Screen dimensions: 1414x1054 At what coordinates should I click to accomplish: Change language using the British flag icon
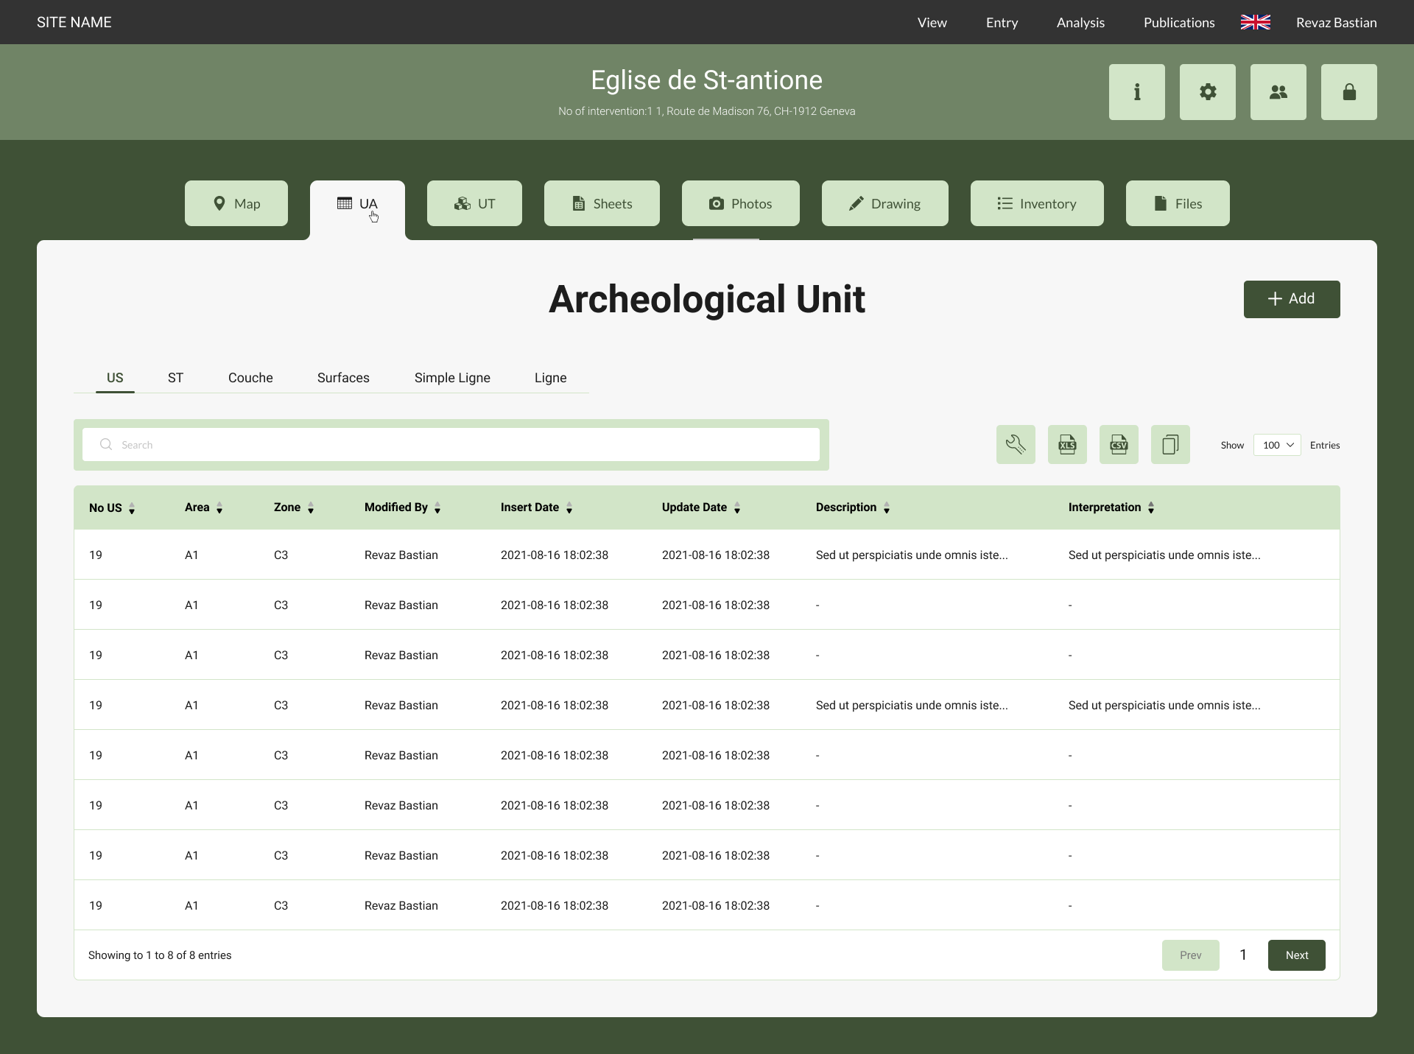(1254, 22)
